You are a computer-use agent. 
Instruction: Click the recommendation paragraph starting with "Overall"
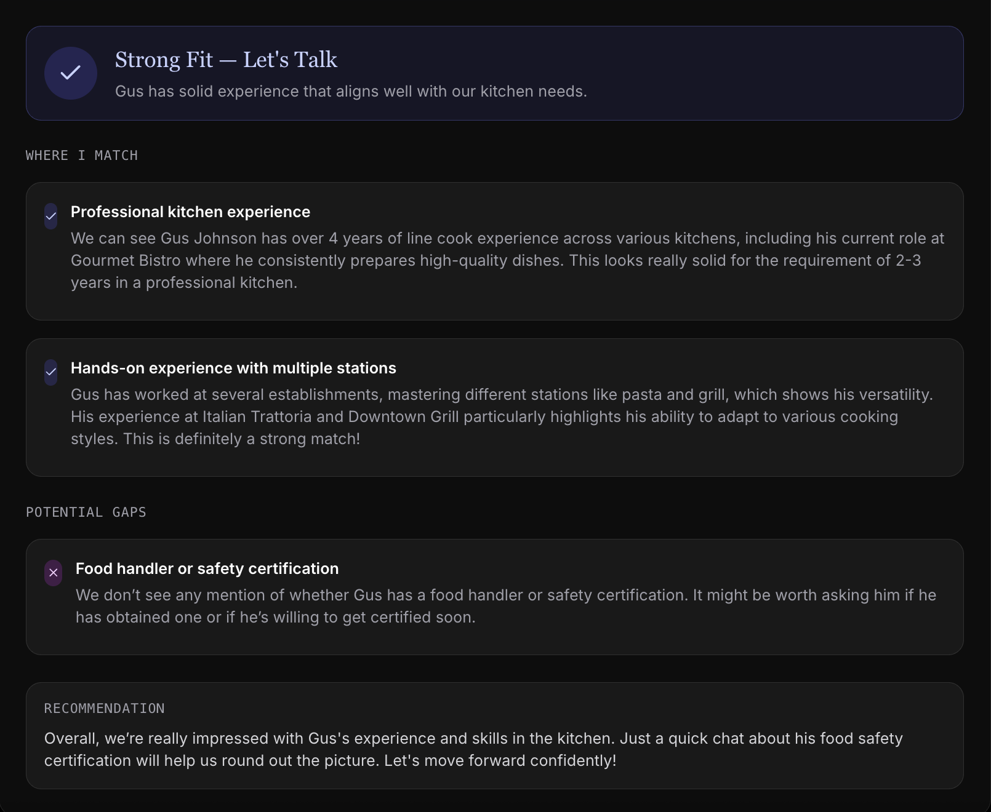pyautogui.click(x=473, y=749)
